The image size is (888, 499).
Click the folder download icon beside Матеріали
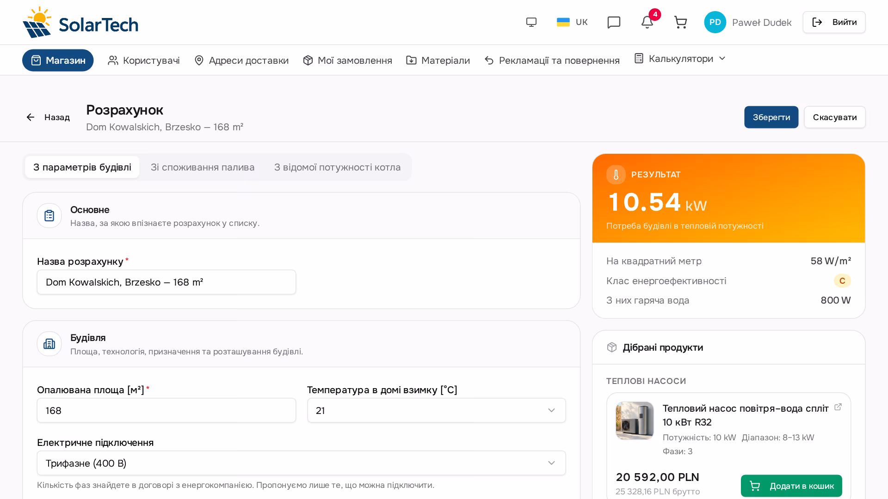pos(411,61)
